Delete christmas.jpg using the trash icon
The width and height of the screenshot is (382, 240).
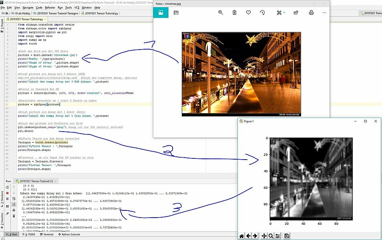click(235, 12)
